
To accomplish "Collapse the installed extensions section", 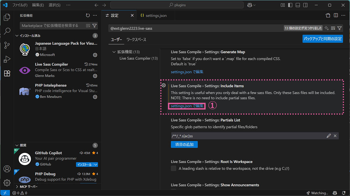I will coord(17,36).
